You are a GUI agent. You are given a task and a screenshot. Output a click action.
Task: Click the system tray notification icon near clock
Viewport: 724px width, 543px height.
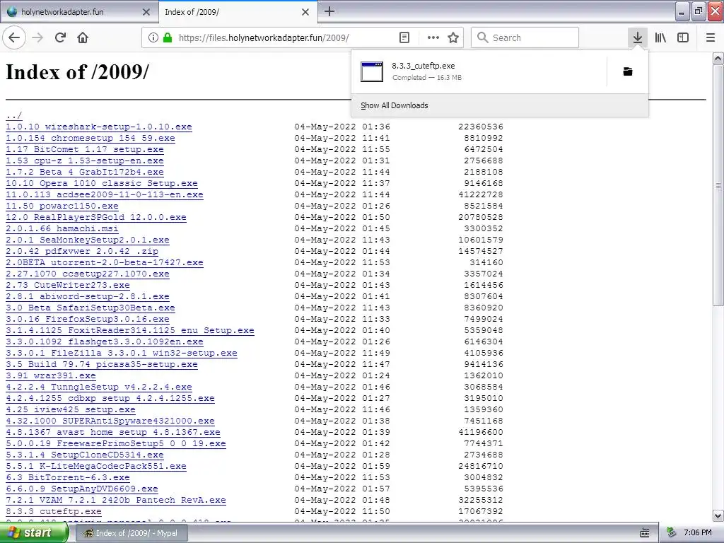coord(672,533)
